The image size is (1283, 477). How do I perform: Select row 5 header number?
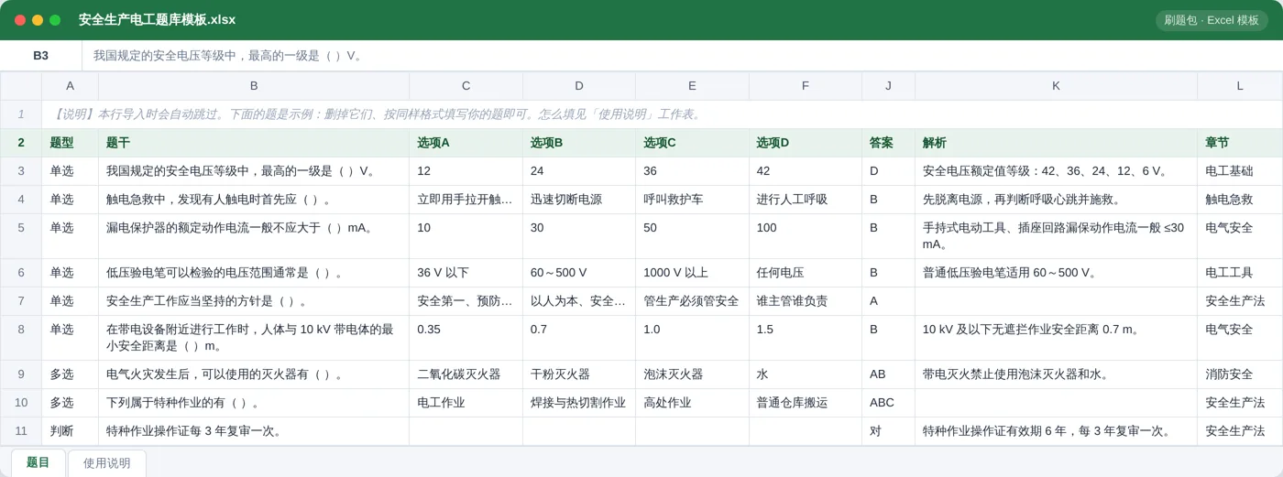[21, 236]
